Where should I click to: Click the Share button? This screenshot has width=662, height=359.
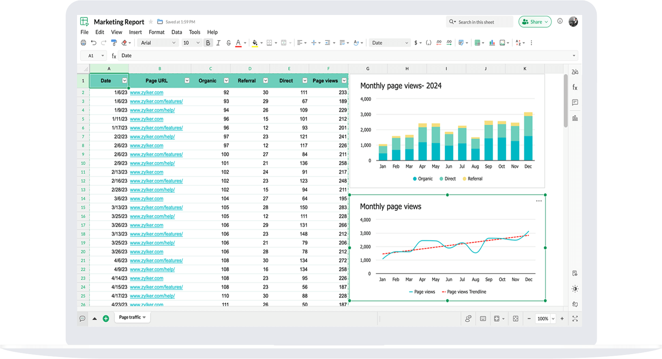(x=535, y=22)
